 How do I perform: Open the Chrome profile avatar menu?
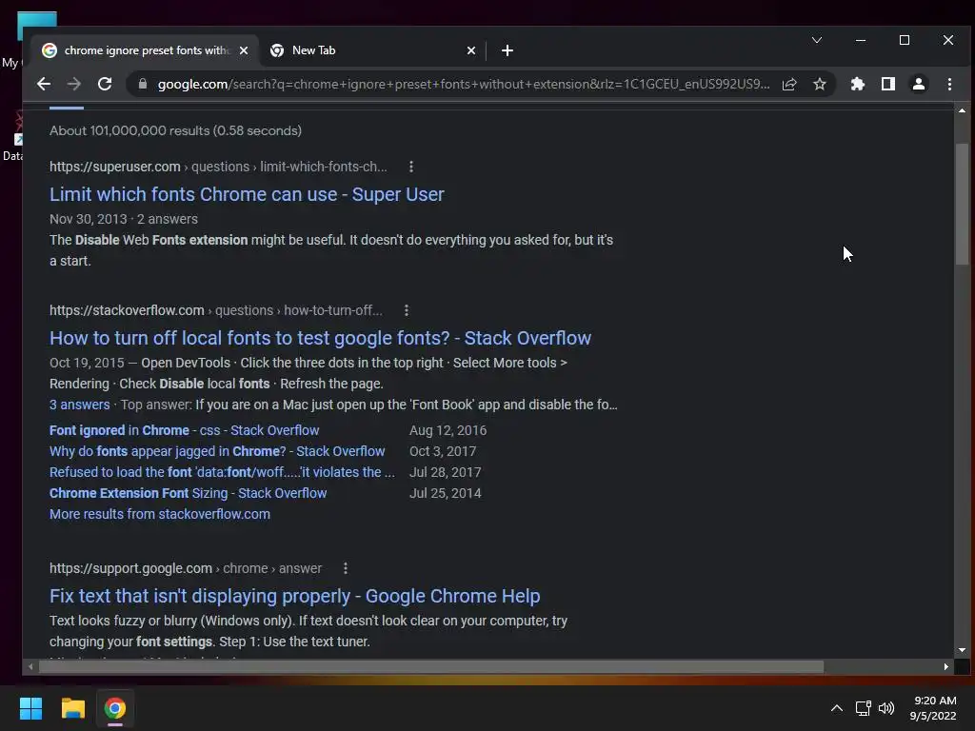(x=919, y=84)
